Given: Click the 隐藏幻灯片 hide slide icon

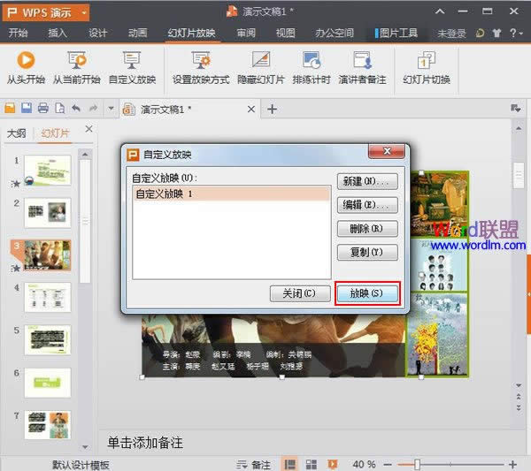Looking at the screenshot, I should 260,67.
